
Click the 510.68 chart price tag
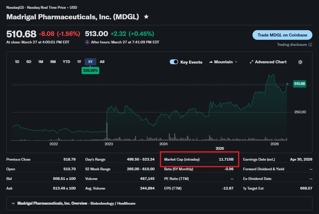click(x=299, y=84)
